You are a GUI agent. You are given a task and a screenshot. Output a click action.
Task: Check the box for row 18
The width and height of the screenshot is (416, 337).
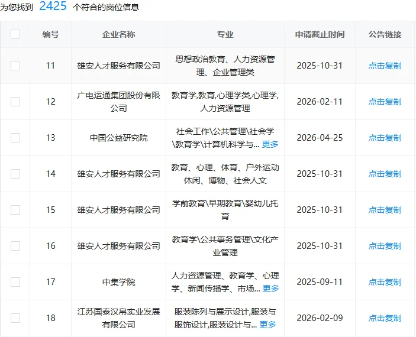(x=15, y=318)
